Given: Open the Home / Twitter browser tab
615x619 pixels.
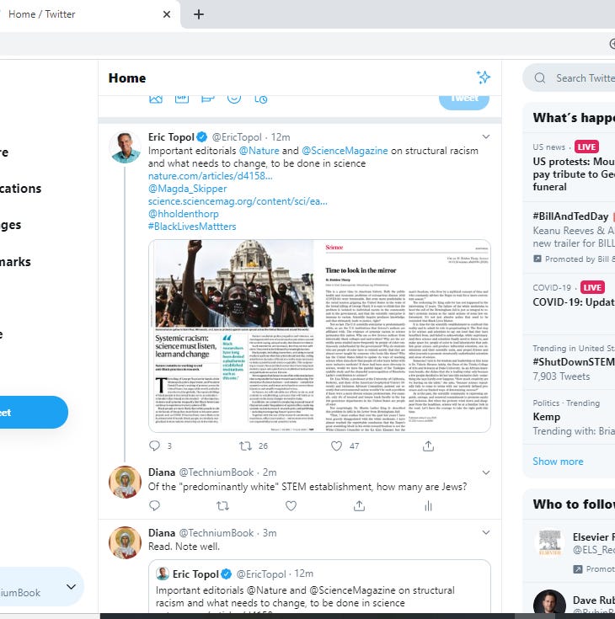Looking at the screenshot, I should tap(87, 14).
